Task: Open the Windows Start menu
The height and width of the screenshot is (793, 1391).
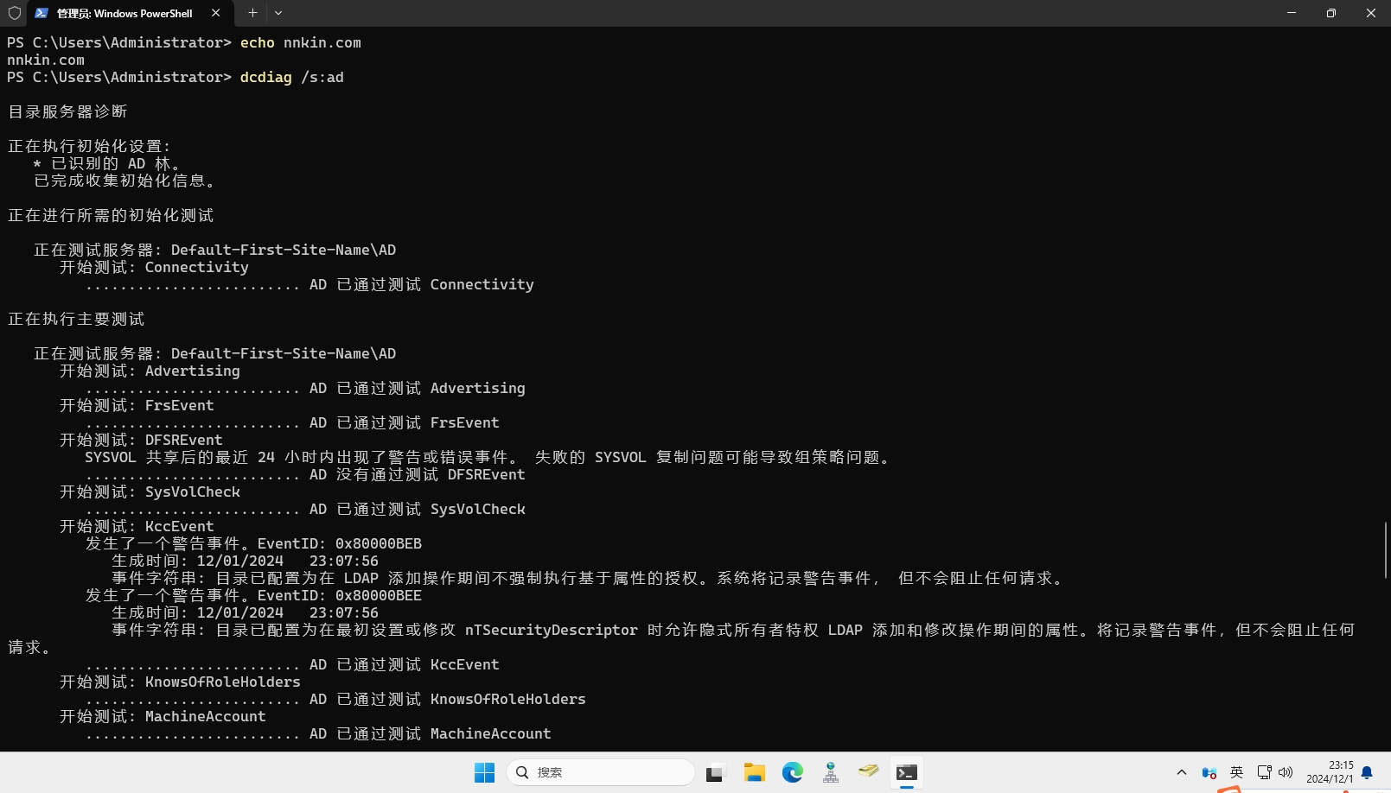Action: pyautogui.click(x=484, y=772)
